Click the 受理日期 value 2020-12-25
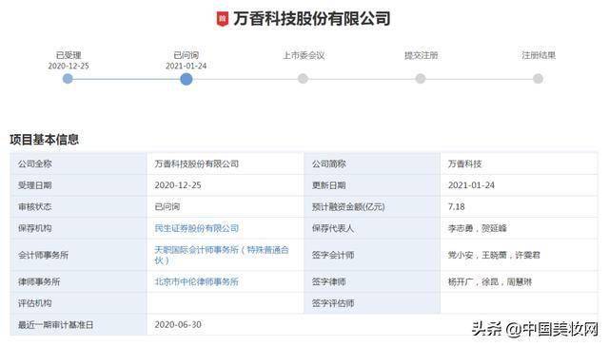609x347 pixels. pos(178,185)
